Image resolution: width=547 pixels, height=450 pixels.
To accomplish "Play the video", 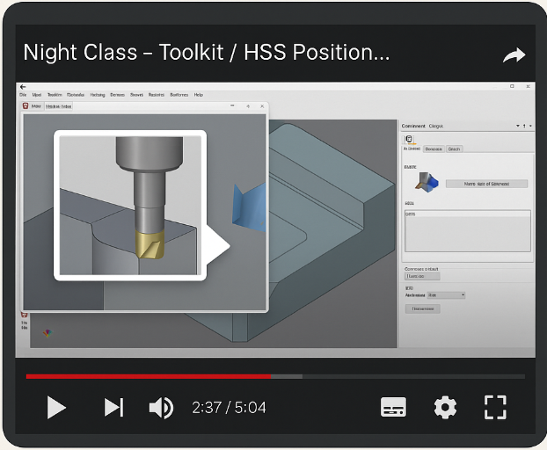I will (56, 407).
